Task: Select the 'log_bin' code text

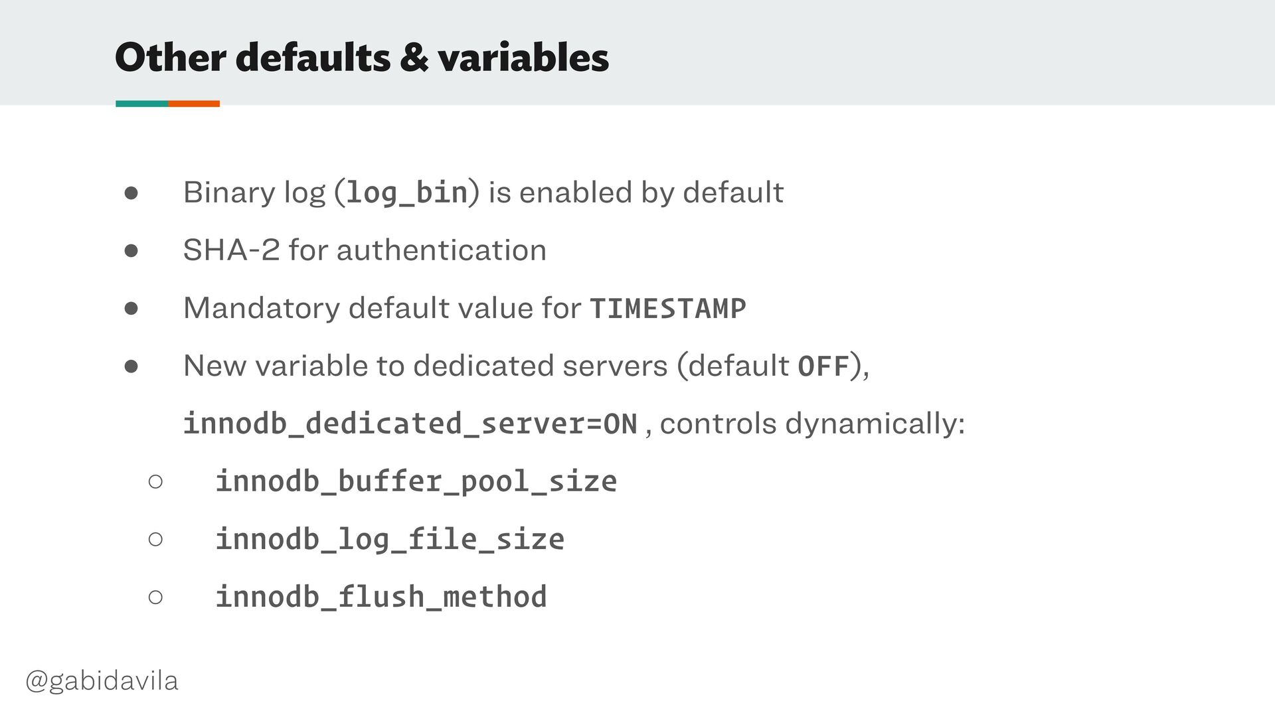Action: pos(407,193)
